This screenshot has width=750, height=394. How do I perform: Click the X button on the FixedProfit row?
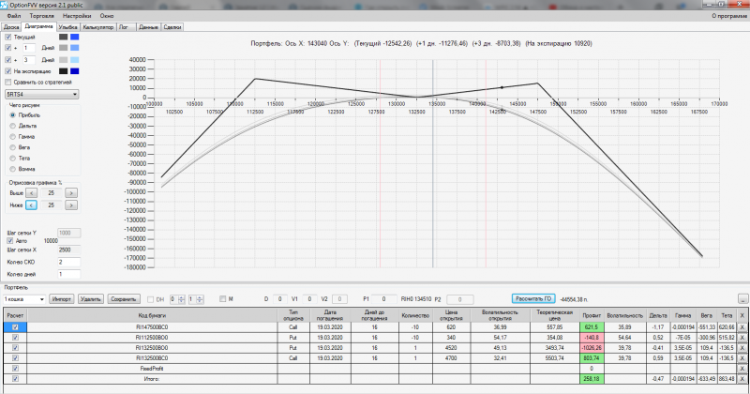coord(742,369)
